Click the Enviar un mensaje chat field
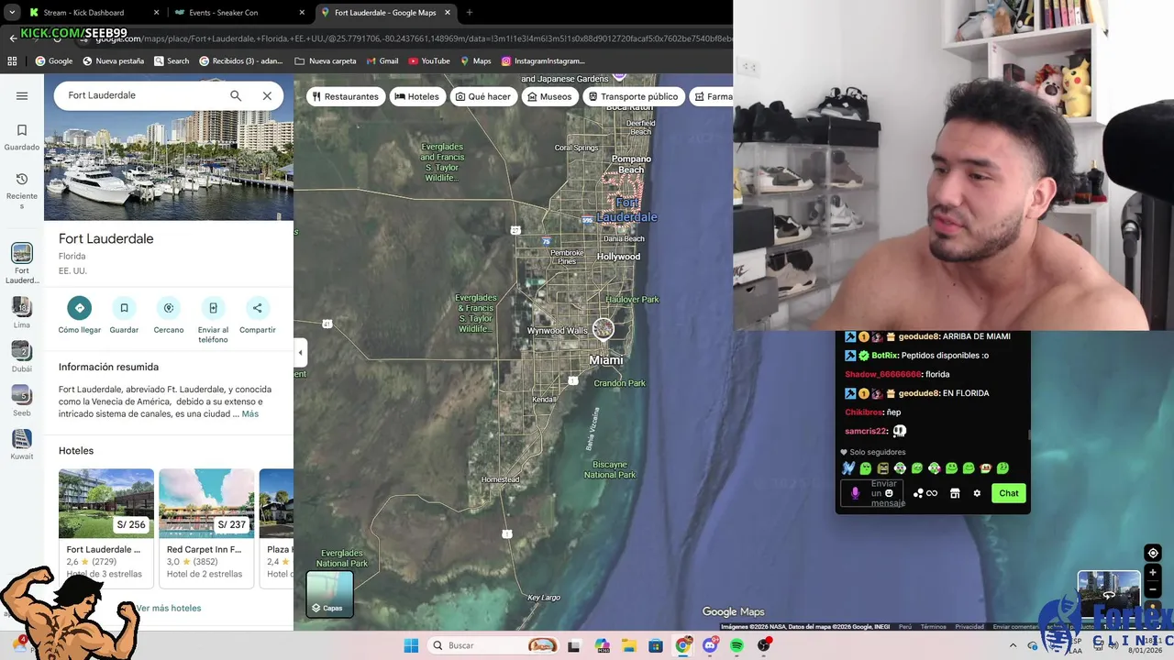Screen dimensions: 1174x660 [873, 493]
